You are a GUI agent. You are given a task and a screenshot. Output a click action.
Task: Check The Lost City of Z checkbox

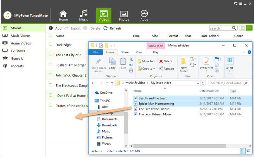tap(51, 54)
